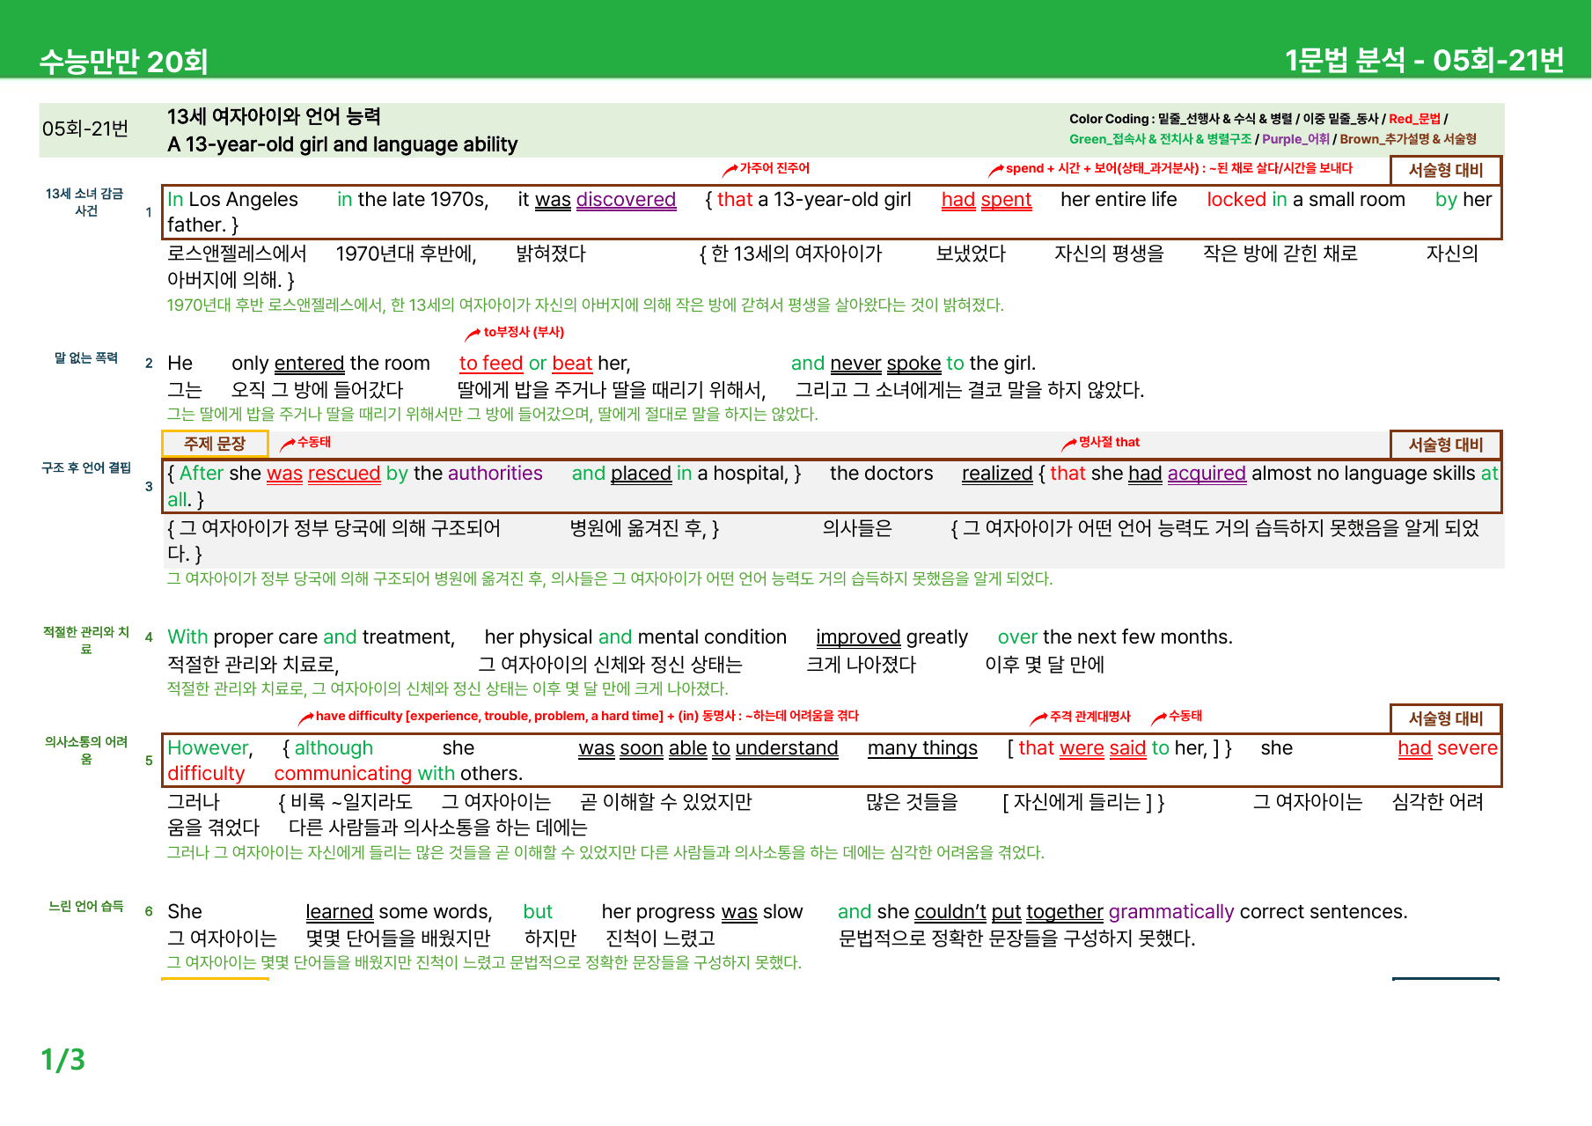Click the "Green_접속사 & 전치사 & 병렬구조" legend entry
Viewport: 1592px width, 1126px height.
1160,139
